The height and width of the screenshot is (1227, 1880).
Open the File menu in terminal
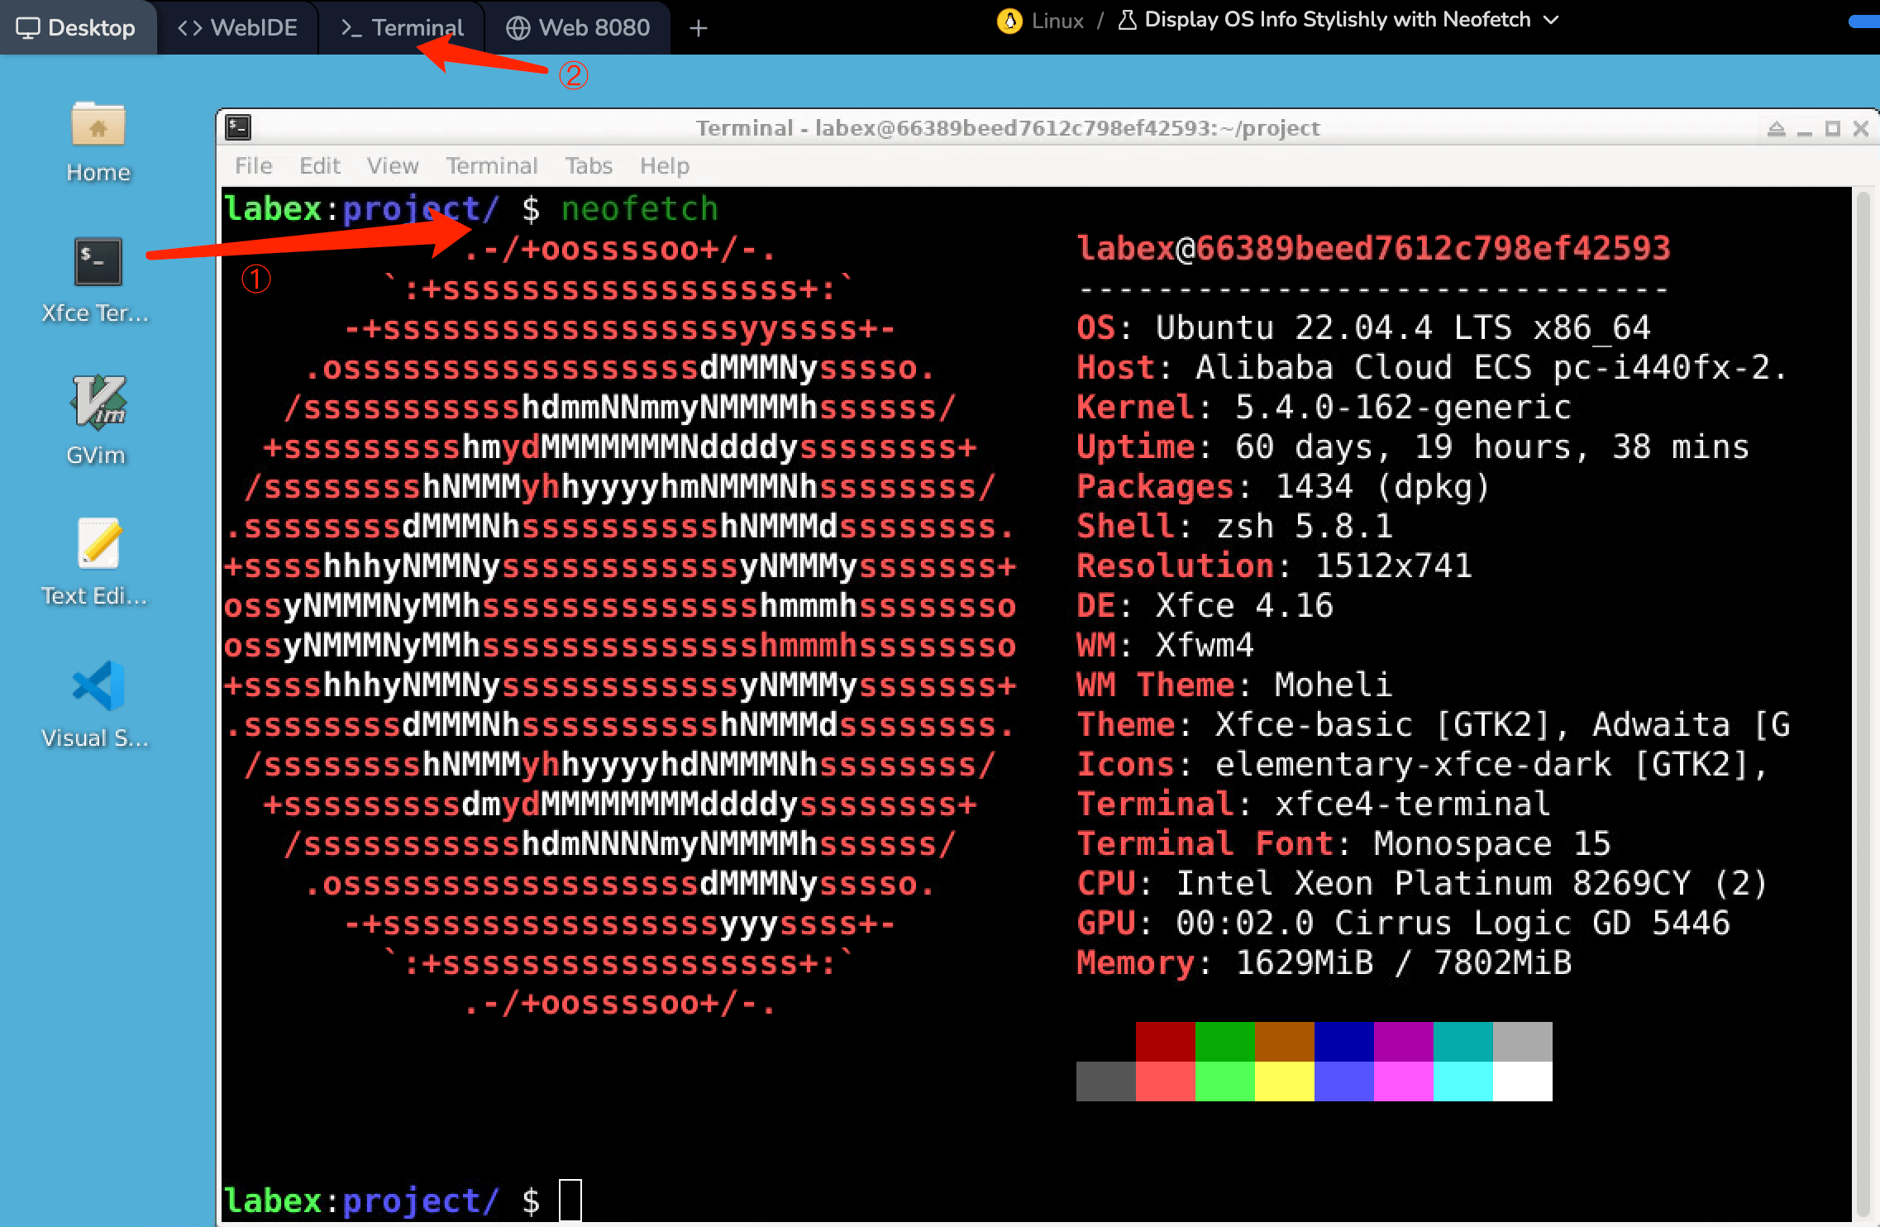click(253, 165)
